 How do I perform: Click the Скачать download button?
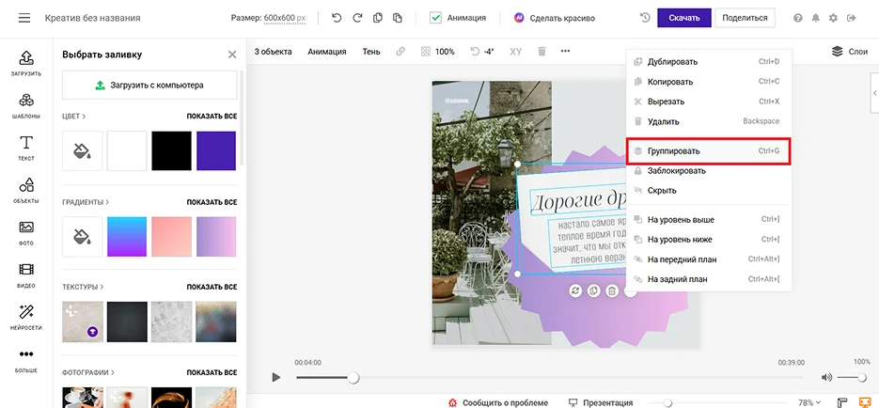(683, 18)
